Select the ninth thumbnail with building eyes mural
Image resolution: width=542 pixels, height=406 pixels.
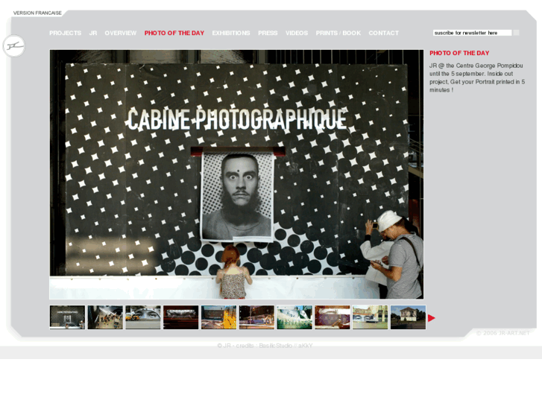(371, 317)
